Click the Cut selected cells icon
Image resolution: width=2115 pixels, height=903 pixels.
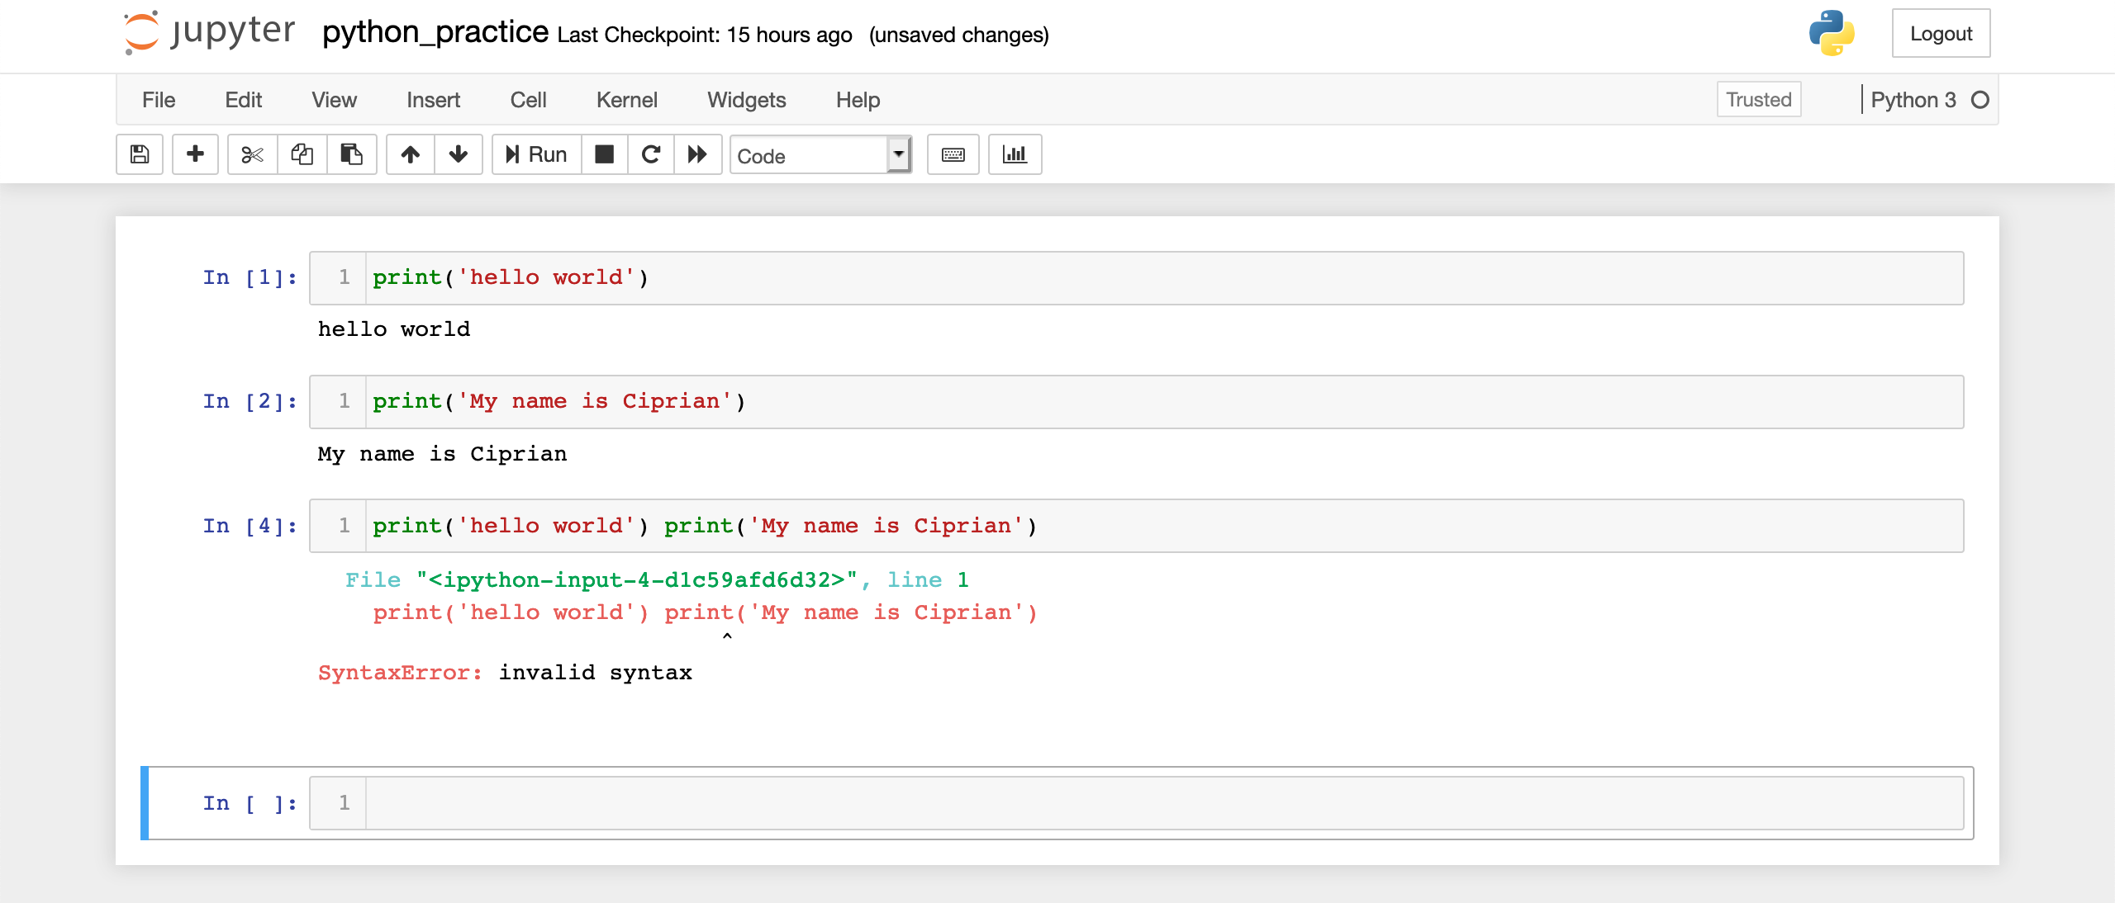[x=248, y=155]
